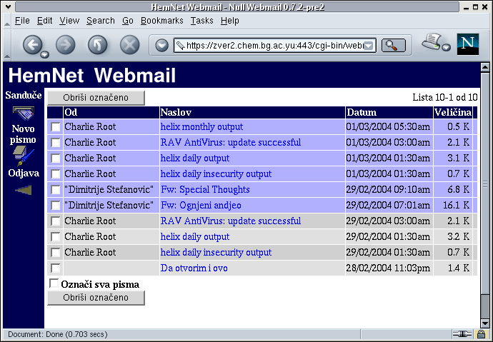
Task: Check the box for helix monthly output
Action: [55, 127]
